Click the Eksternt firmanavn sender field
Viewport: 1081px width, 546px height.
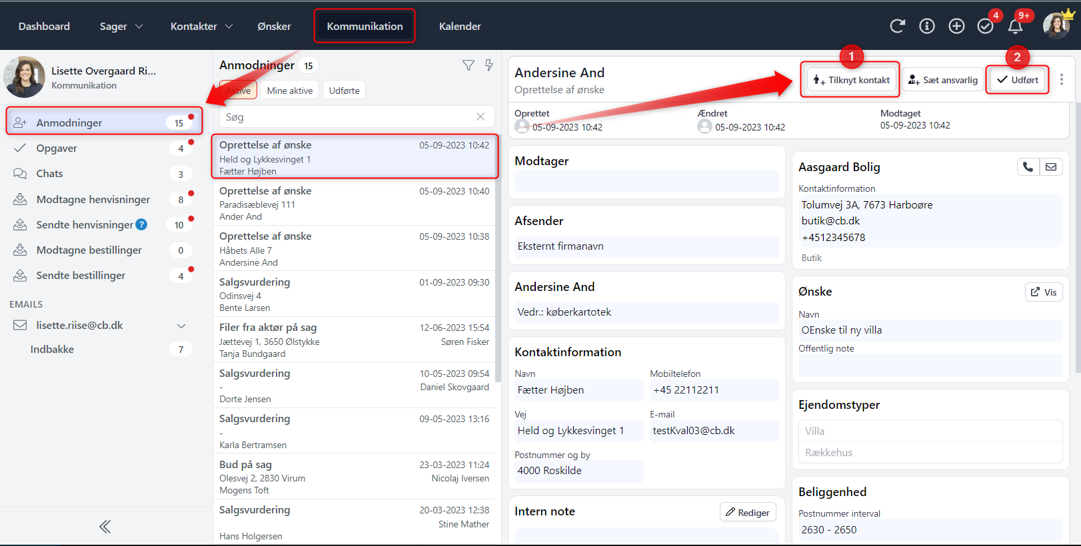(x=646, y=246)
